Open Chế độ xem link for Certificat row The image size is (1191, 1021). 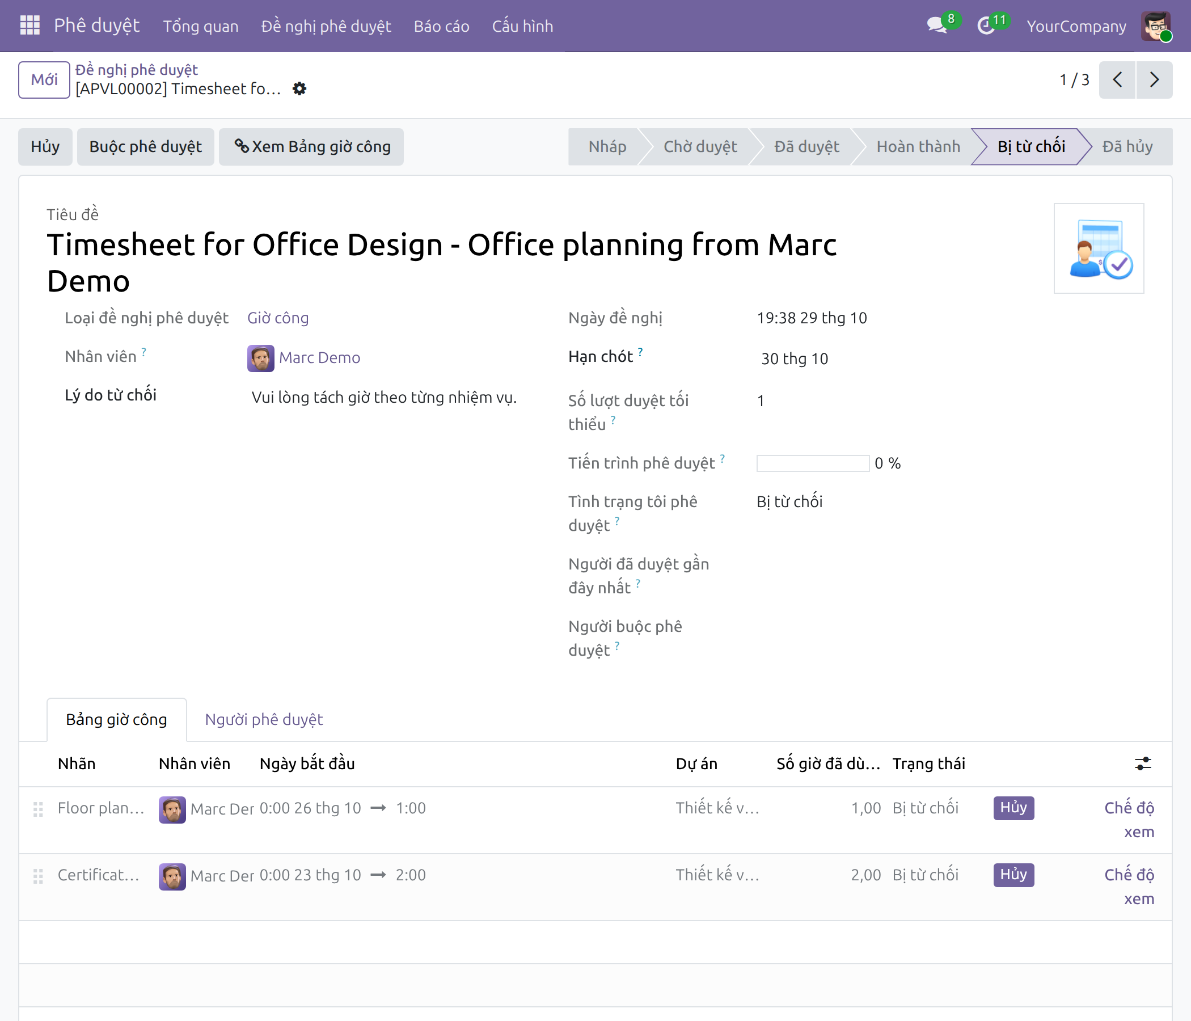click(x=1130, y=887)
